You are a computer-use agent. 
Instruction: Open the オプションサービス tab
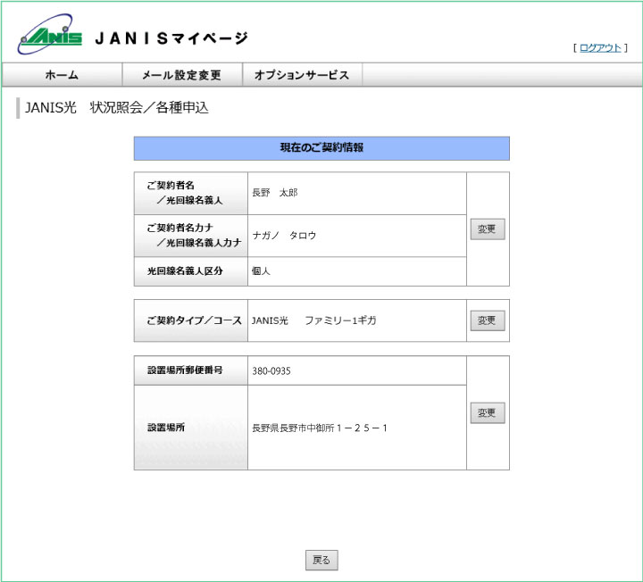tap(302, 75)
